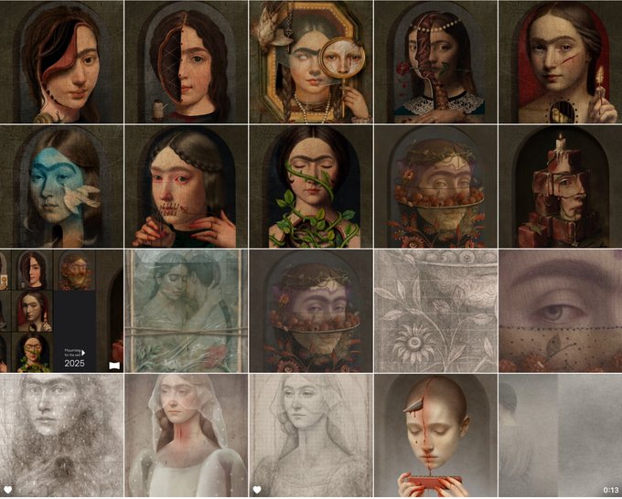The image size is (622, 499).
Task: Open gray floral sketch detail thumbnail
Action: (x=435, y=311)
